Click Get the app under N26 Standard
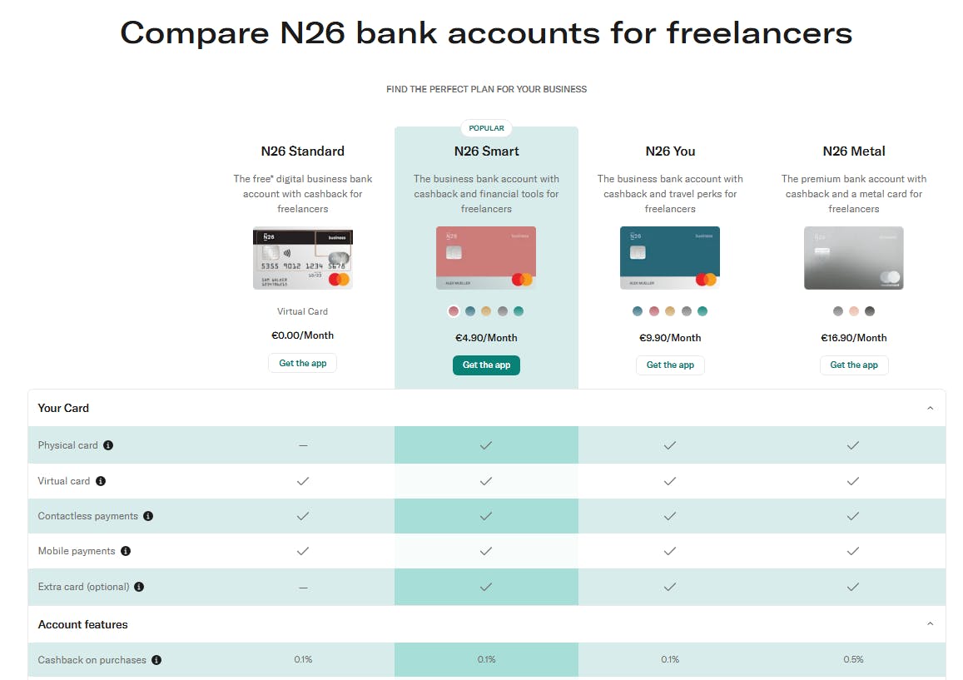963x680 pixels. (x=302, y=363)
